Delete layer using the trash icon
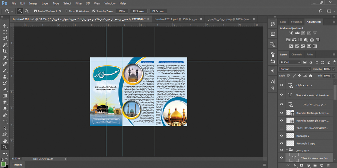The height and width of the screenshot is (168, 337). (x=328, y=165)
